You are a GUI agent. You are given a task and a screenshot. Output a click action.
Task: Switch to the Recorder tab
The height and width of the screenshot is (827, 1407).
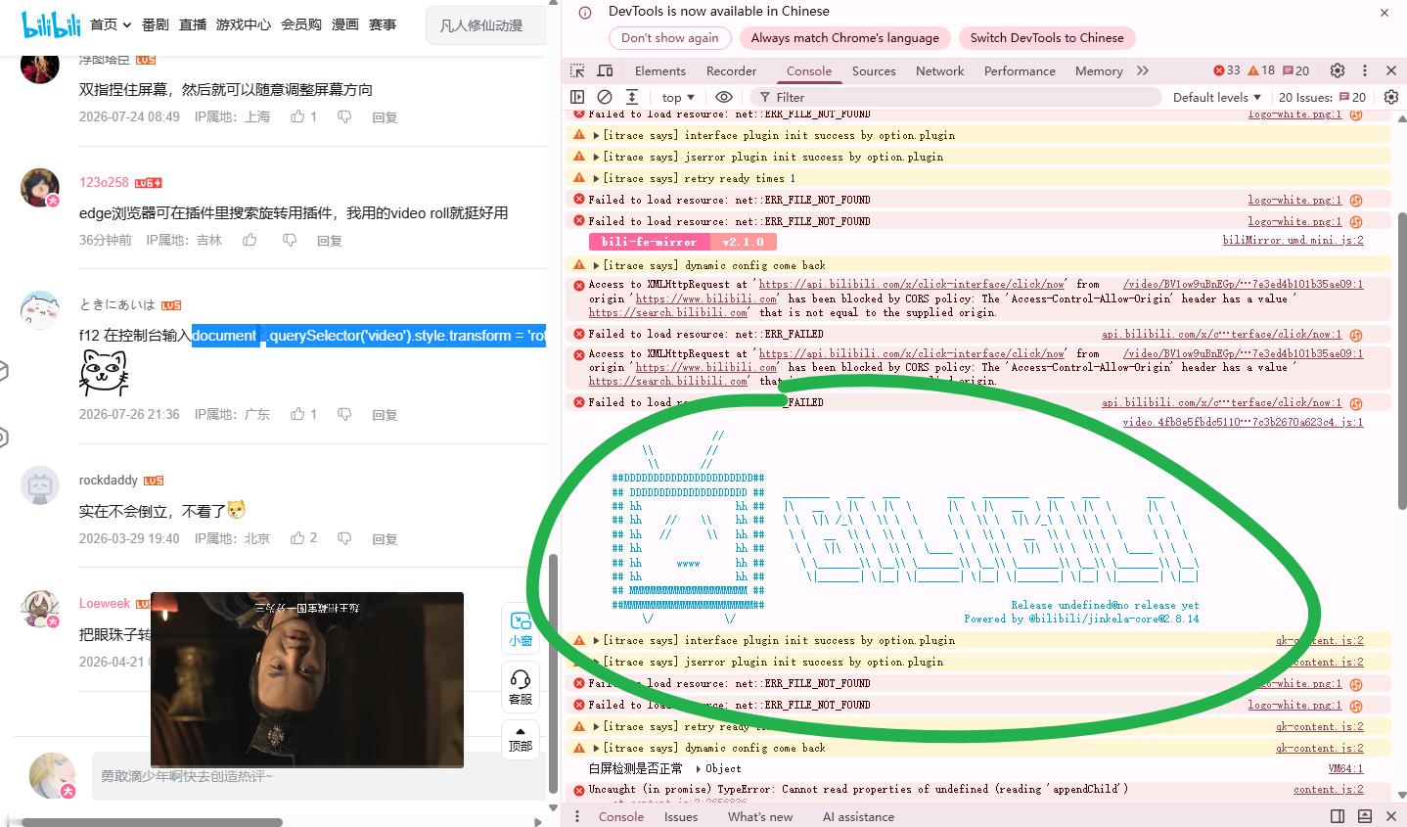pos(731,70)
